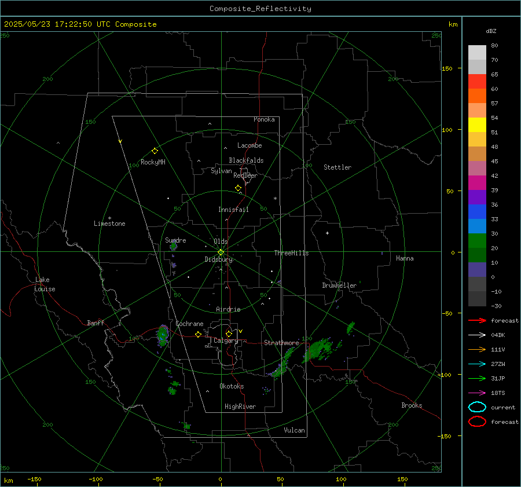Select the white 04DK arrow icon

coord(477,335)
